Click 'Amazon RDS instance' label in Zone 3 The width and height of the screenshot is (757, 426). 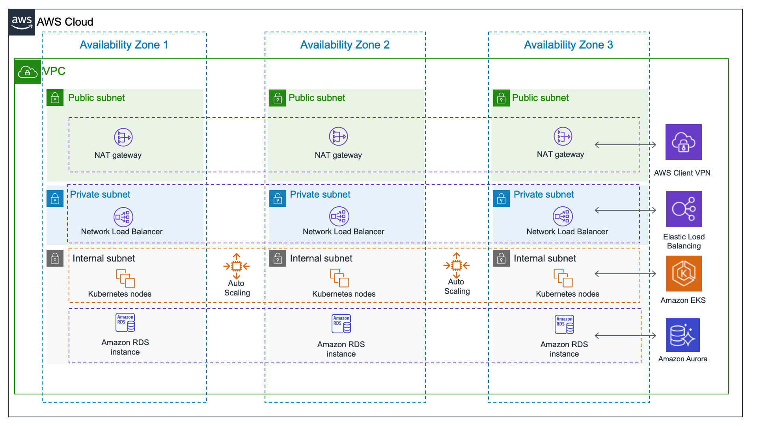564,349
